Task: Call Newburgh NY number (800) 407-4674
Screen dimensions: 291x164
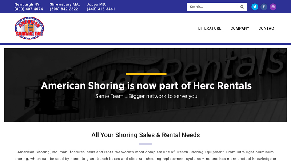Action: point(29,9)
